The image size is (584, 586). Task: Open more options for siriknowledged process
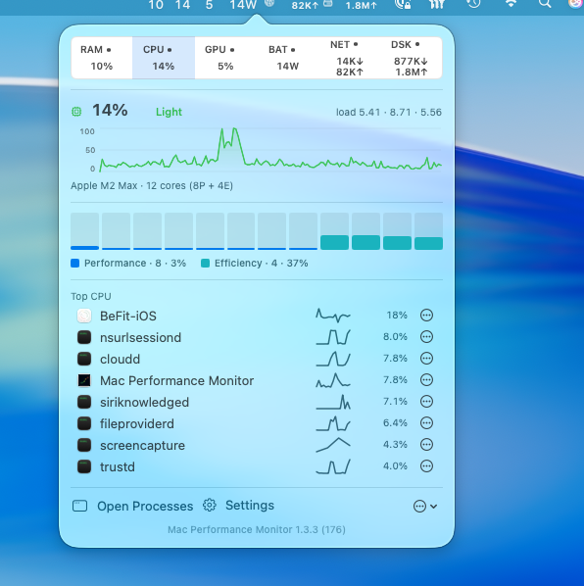pyautogui.click(x=426, y=402)
